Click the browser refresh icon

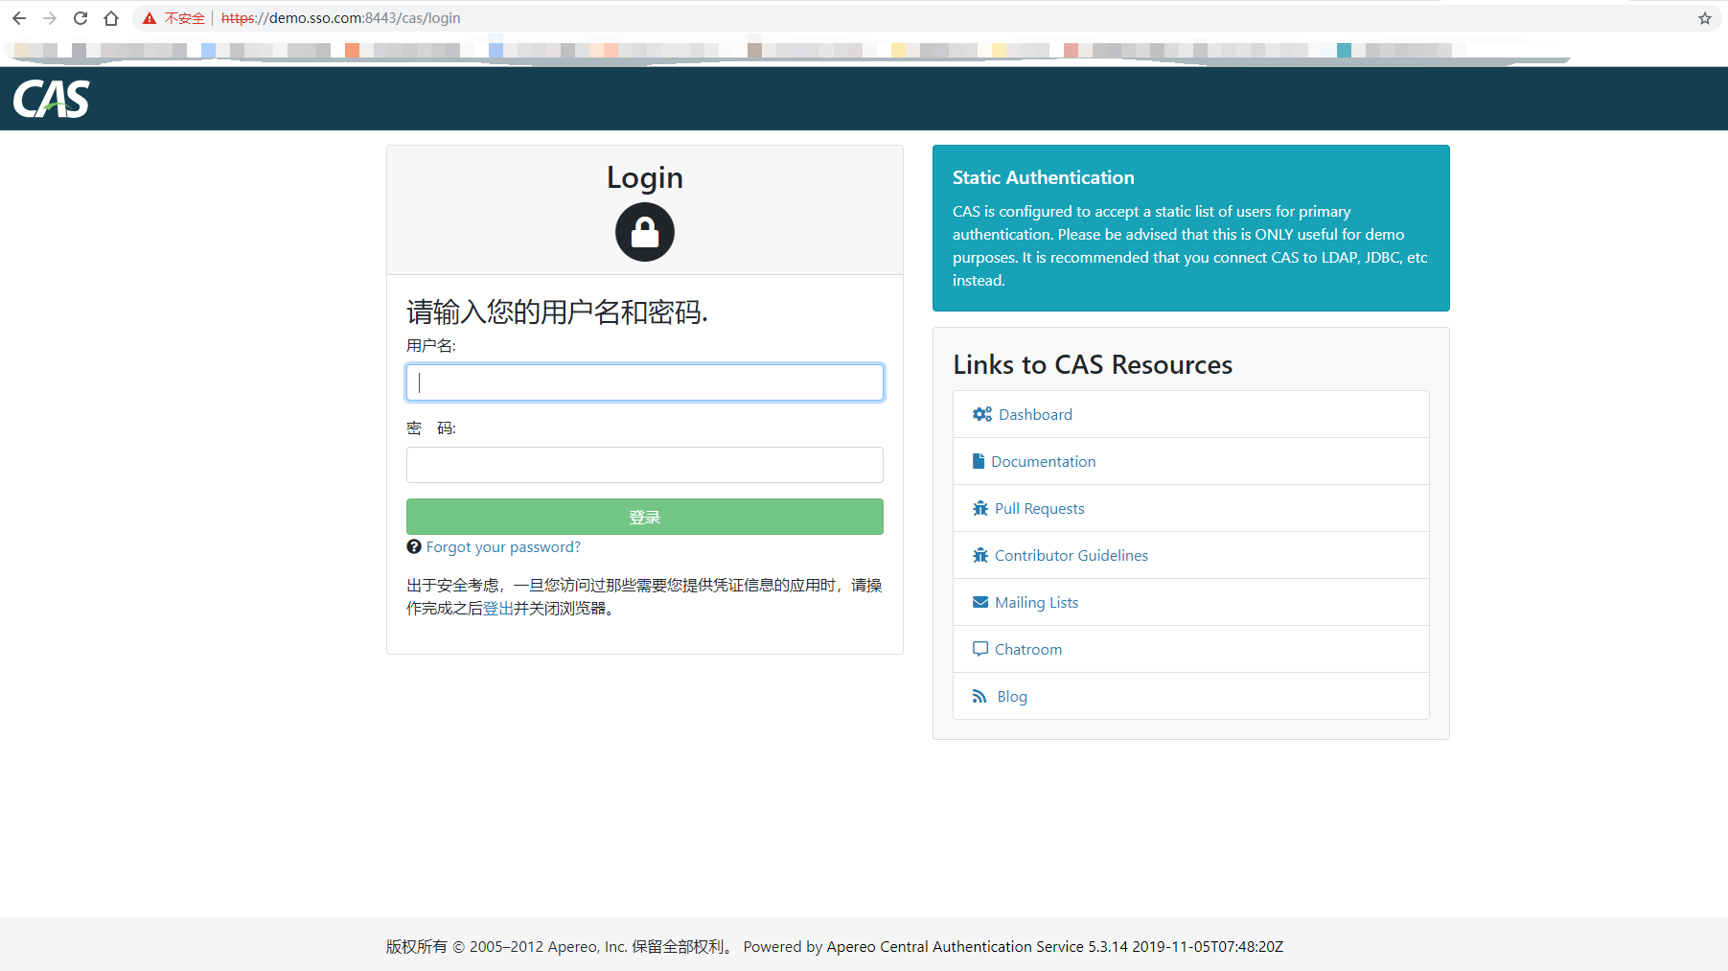tap(80, 17)
